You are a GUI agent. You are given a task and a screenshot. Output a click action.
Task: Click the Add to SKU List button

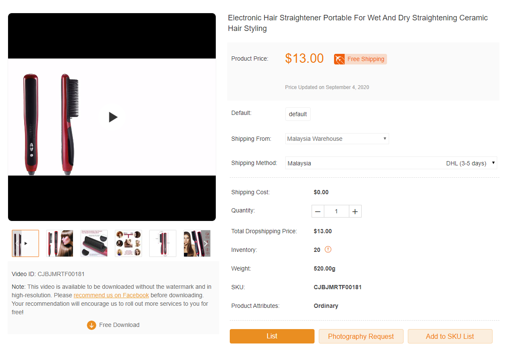click(450, 336)
